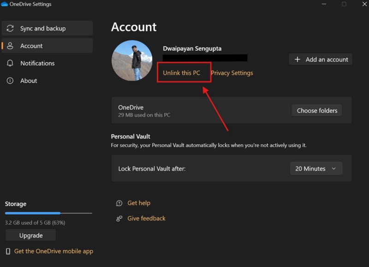Click the OneDrive cloud icon in title bar
This screenshot has width=369, height=267.
5,4
